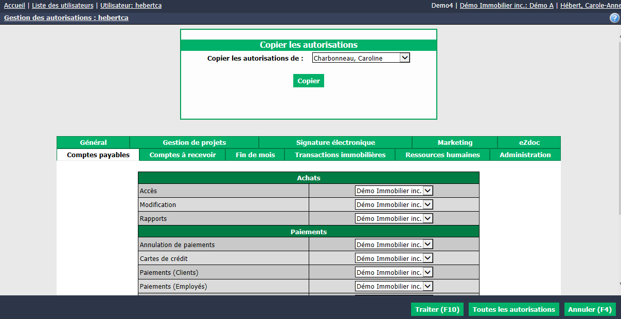Viewport: 621px width, 319px height.
Task: Open the Copier les autorisations de dropdown
Action: 361,58
